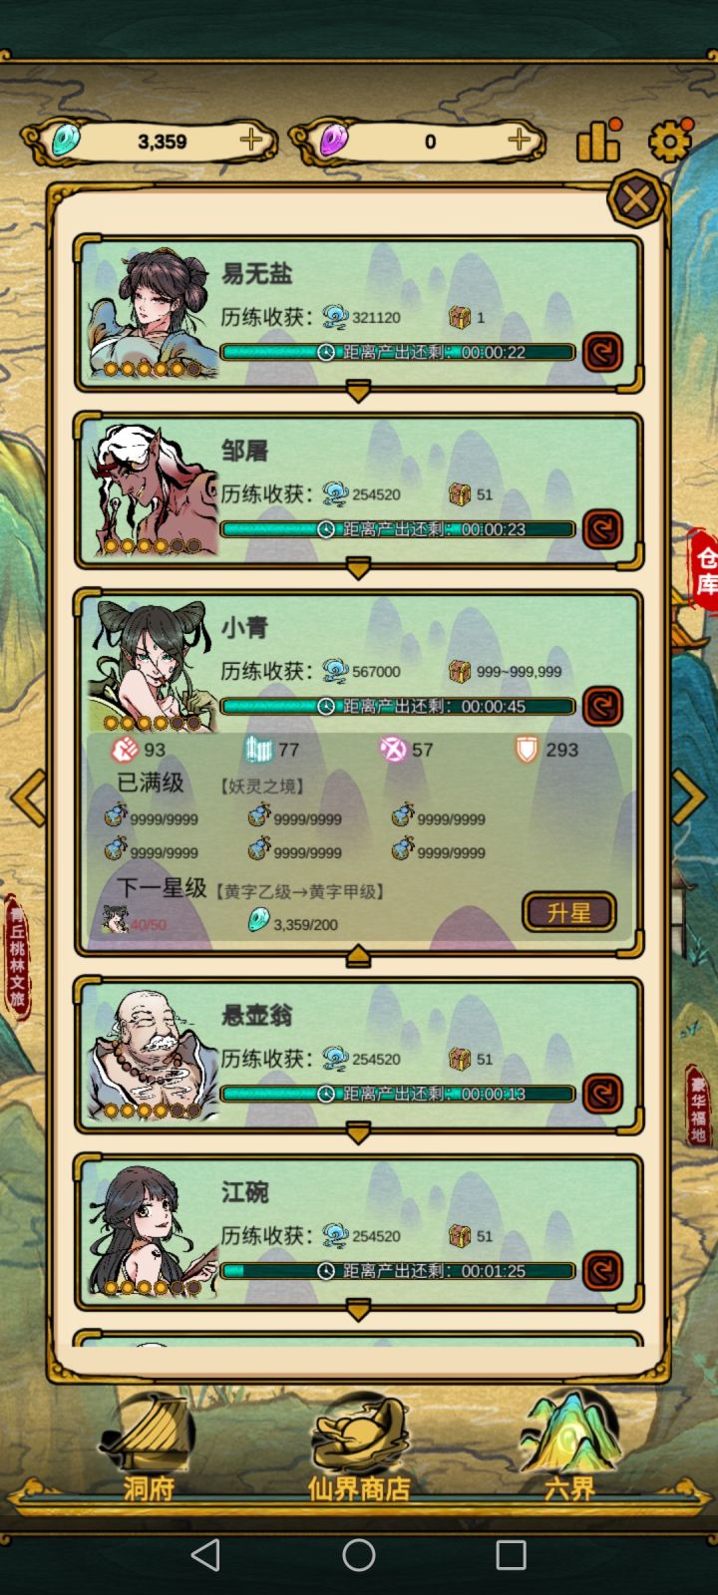Collapse 小青's expanded details arrow
This screenshot has width=718, height=1595.
coord(358,957)
